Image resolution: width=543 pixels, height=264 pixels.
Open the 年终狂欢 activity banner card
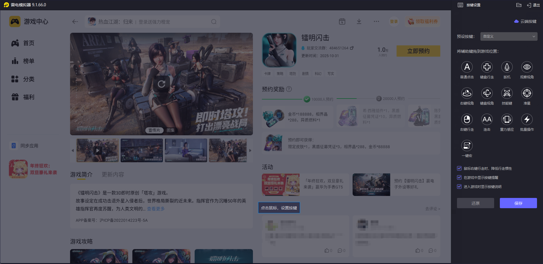click(306, 185)
